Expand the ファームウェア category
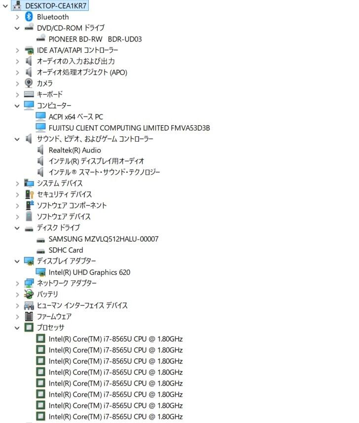The image size is (359, 423). pyautogui.click(x=18, y=317)
